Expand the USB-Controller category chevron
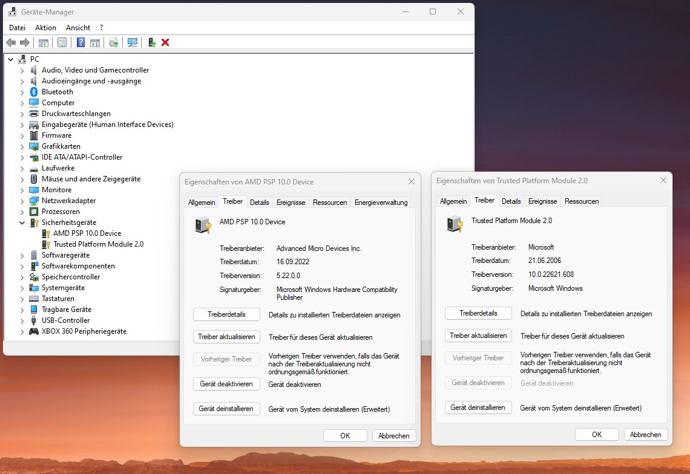The height and width of the screenshot is (474, 690). (x=22, y=320)
